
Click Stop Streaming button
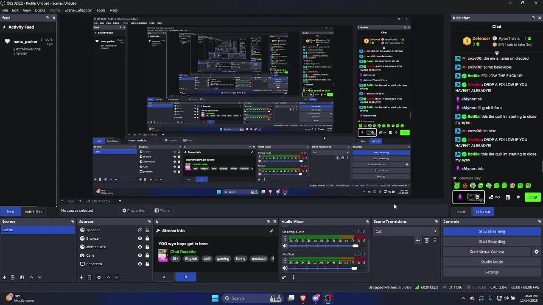click(x=492, y=232)
